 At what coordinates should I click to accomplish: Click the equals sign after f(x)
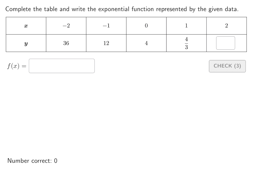tap(24, 66)
